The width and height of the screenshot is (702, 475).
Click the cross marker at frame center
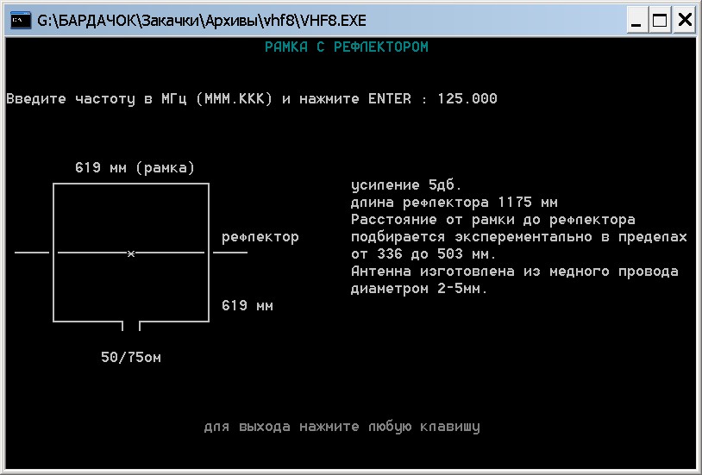click(131, 253)
